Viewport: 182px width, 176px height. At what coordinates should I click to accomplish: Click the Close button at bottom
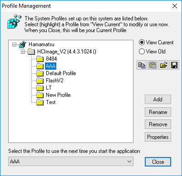pos(158,162)
